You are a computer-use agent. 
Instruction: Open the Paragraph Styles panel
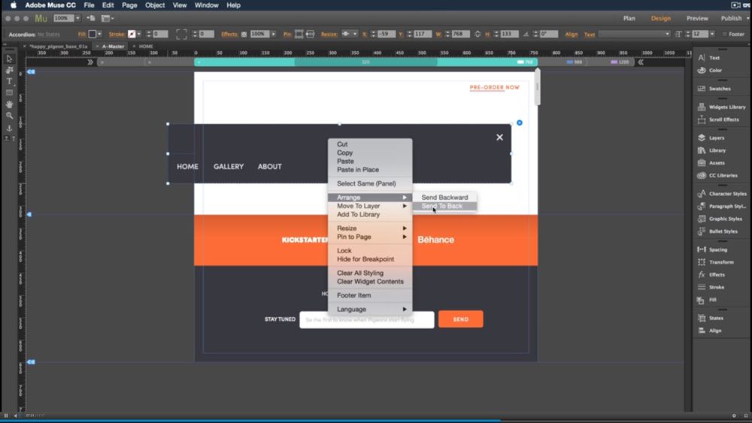(x=722, y=206)
